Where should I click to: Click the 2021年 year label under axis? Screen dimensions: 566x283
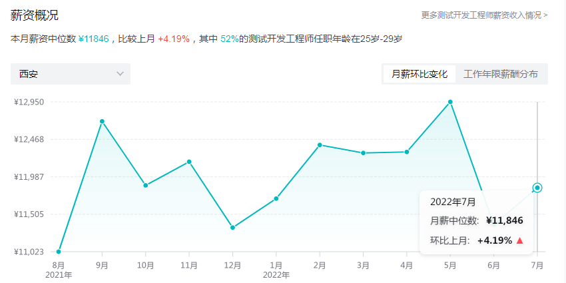(x=59, y=276)
